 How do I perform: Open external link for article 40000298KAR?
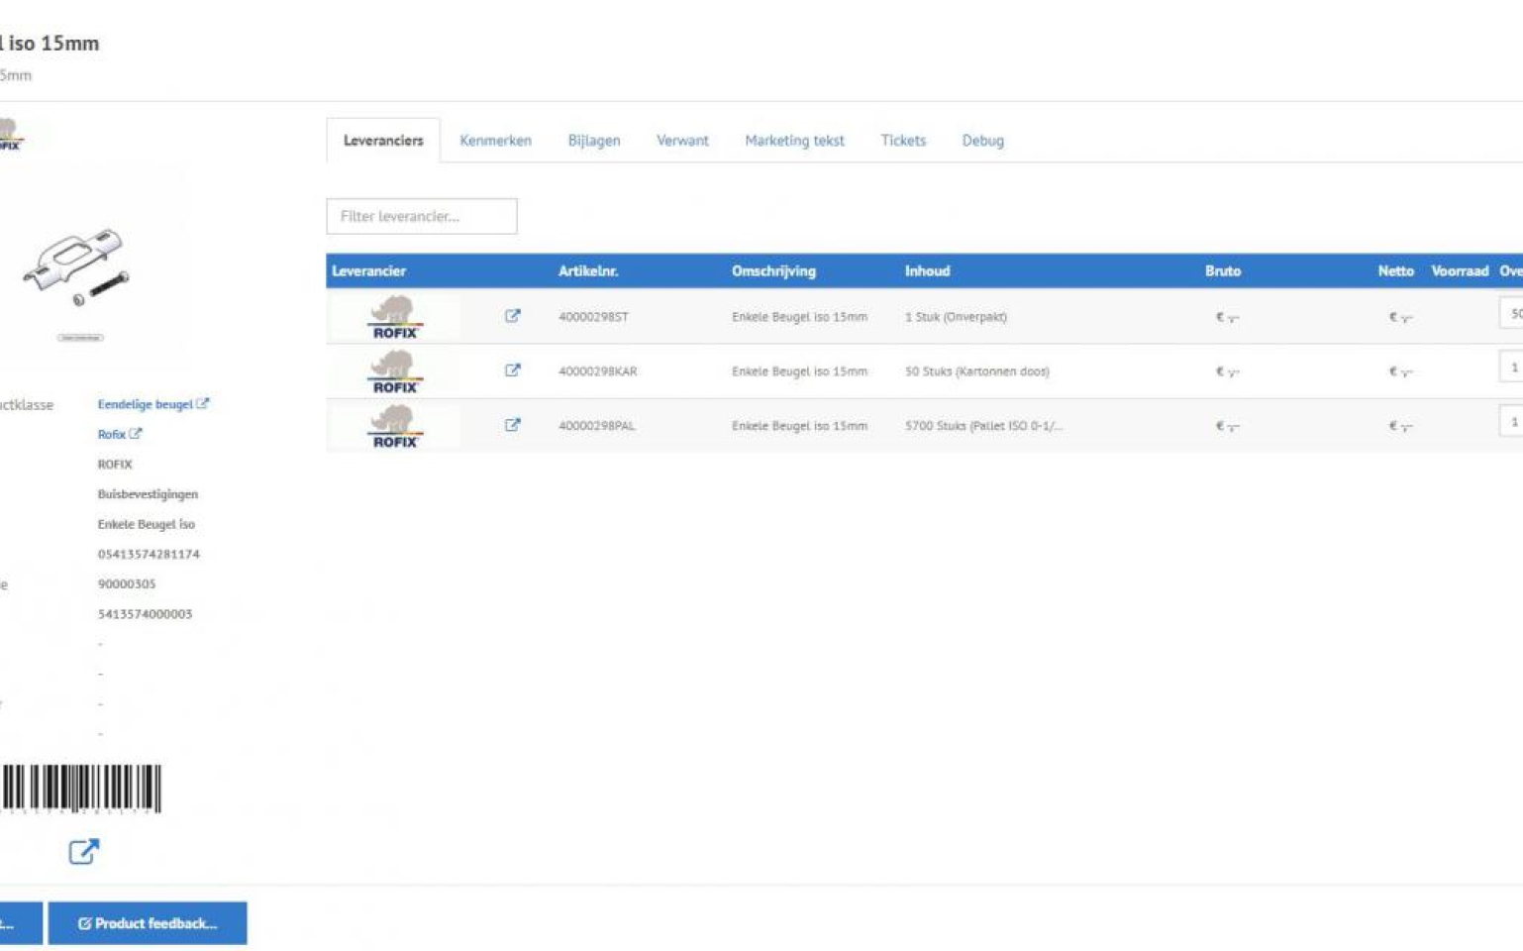pos(512,370)
